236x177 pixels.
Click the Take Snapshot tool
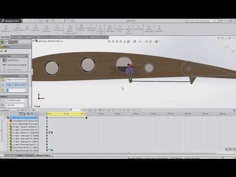pos(159,29)
